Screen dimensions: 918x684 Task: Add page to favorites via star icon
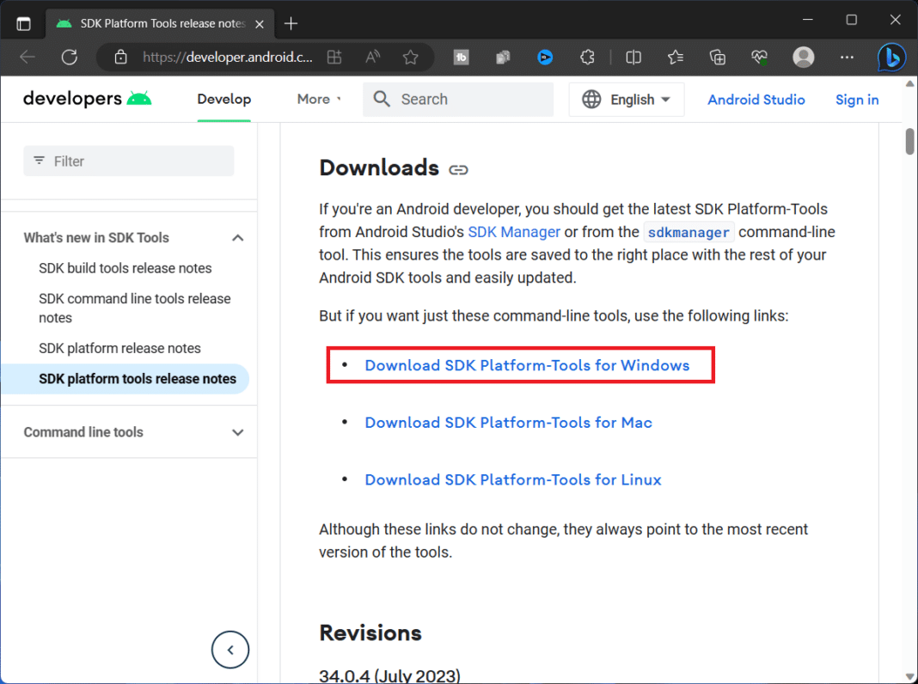[x=411, y=57]
